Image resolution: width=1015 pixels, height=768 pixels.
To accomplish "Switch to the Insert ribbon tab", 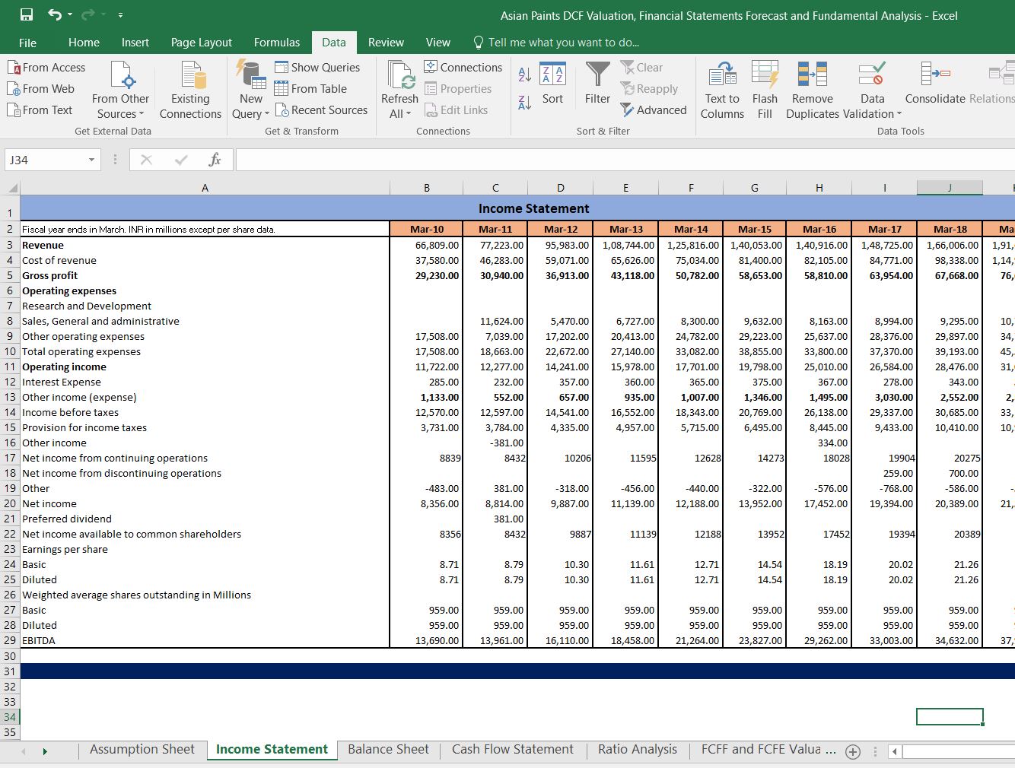I will 135,43.
